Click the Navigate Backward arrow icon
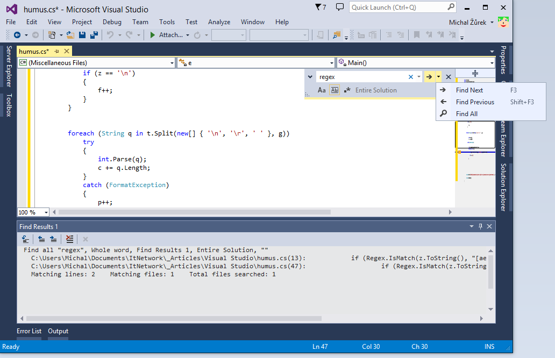 point(16,34)
